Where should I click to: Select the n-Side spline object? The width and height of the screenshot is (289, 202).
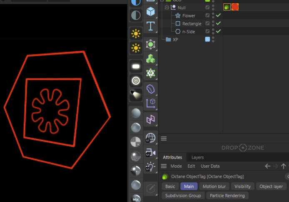click(189, 32)
